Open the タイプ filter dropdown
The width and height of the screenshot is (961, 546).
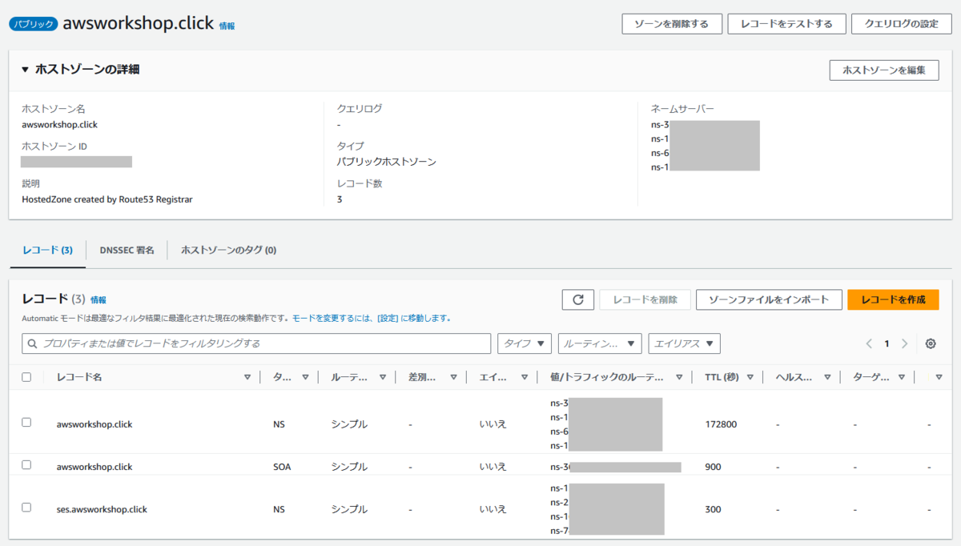525,343
